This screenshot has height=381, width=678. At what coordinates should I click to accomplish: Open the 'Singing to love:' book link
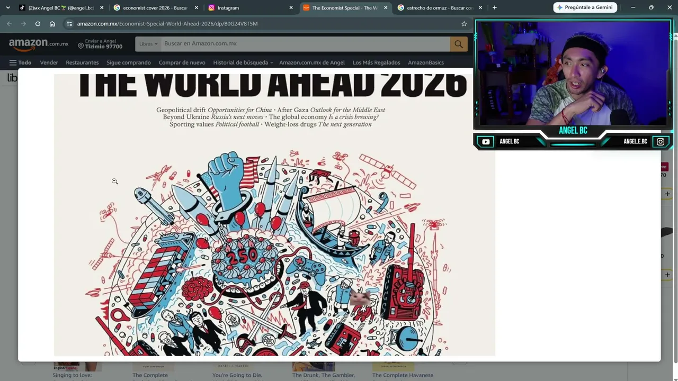[72, 375]
